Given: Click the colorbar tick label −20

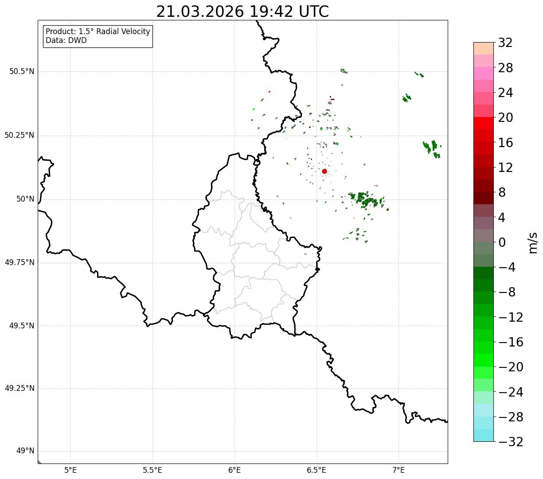Looking at the screenshot, I should tap(511, 367).
